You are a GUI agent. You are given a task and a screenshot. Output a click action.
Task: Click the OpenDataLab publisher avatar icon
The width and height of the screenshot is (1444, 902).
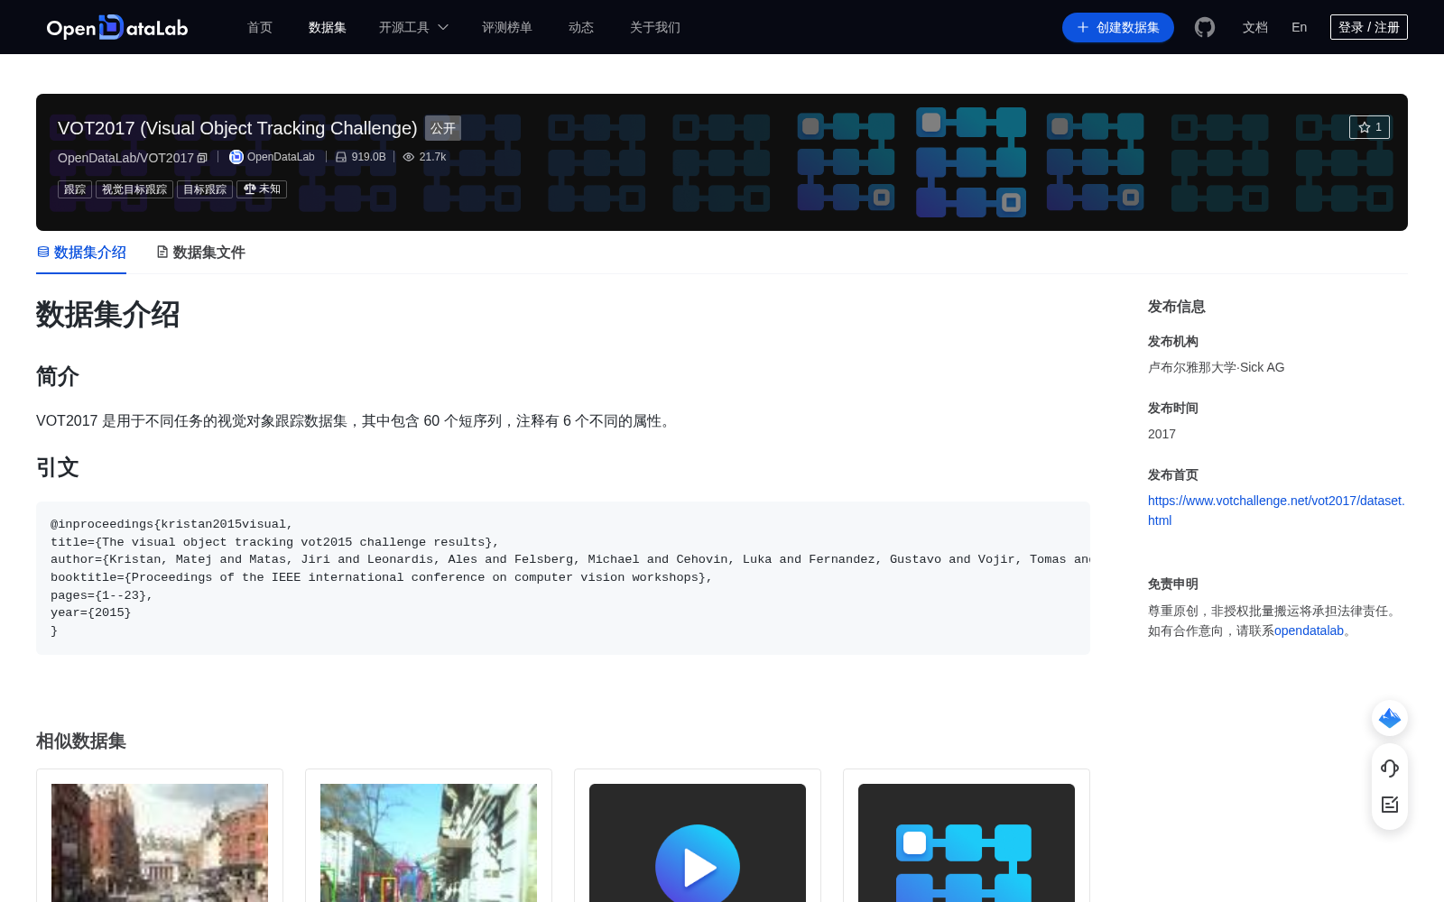point(236,157)
